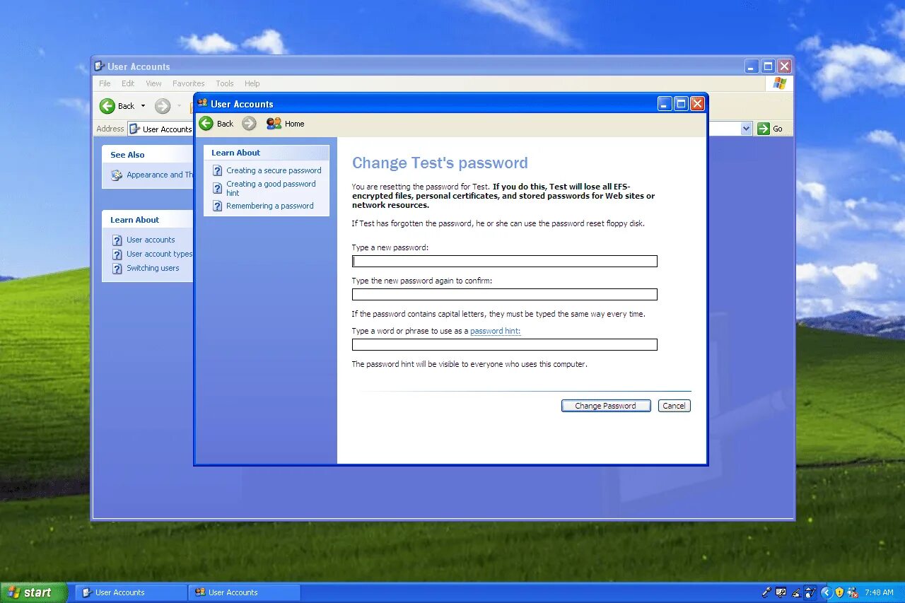This screenshot has height=603, width=905.
Task: Open the User account types topic
Action: (x=159, y=254)
